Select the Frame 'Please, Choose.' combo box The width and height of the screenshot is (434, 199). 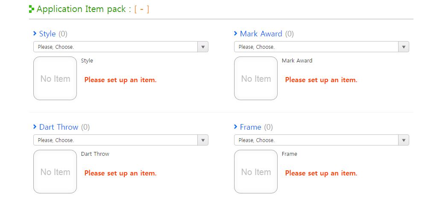(x=321, y=140)
